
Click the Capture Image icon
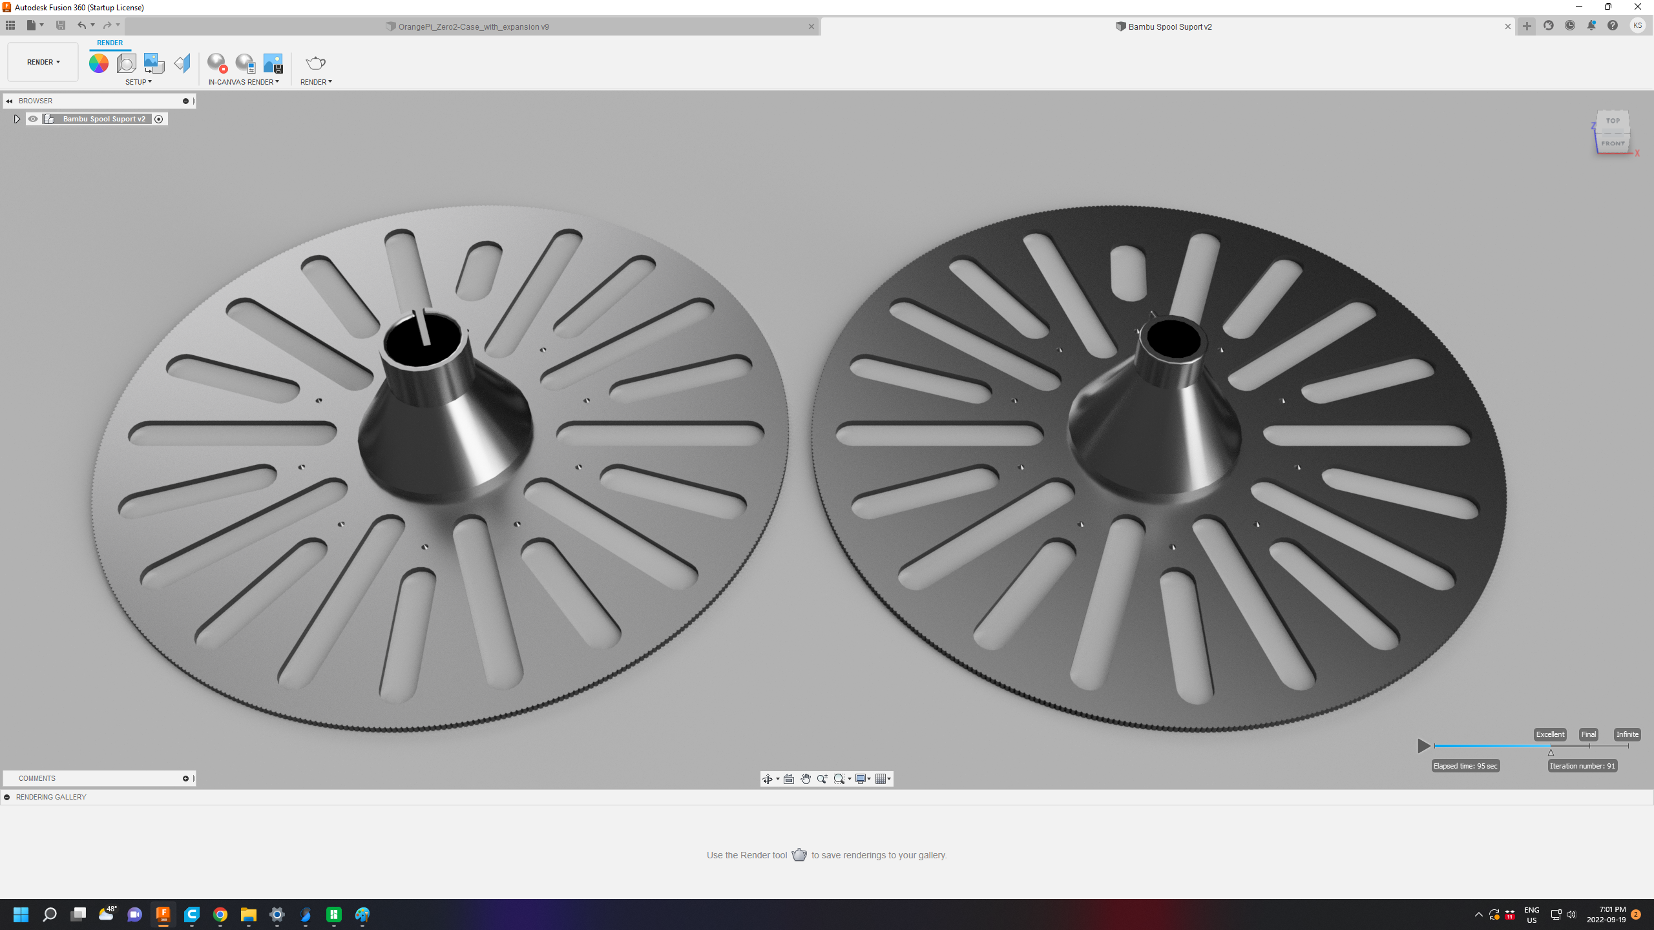[273, 63]
